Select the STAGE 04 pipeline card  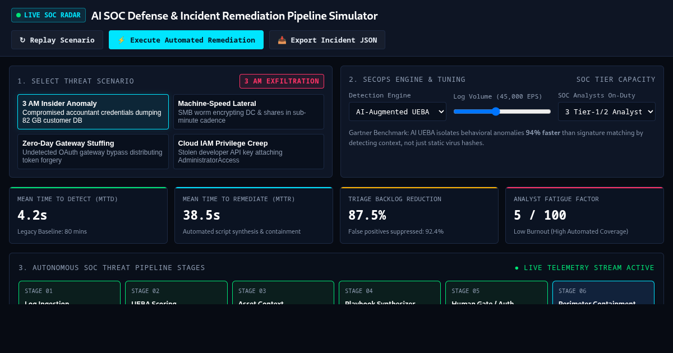tap(390, 292)
